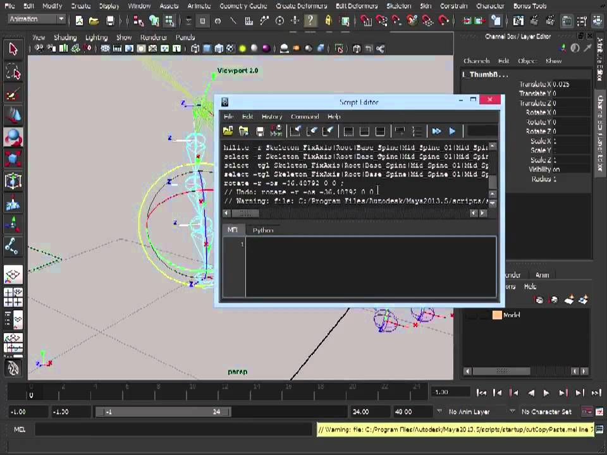The width and height of the screenshot is (607, 455).
Task: Open the View menu in viewport panel
Action: click(39, 37)
